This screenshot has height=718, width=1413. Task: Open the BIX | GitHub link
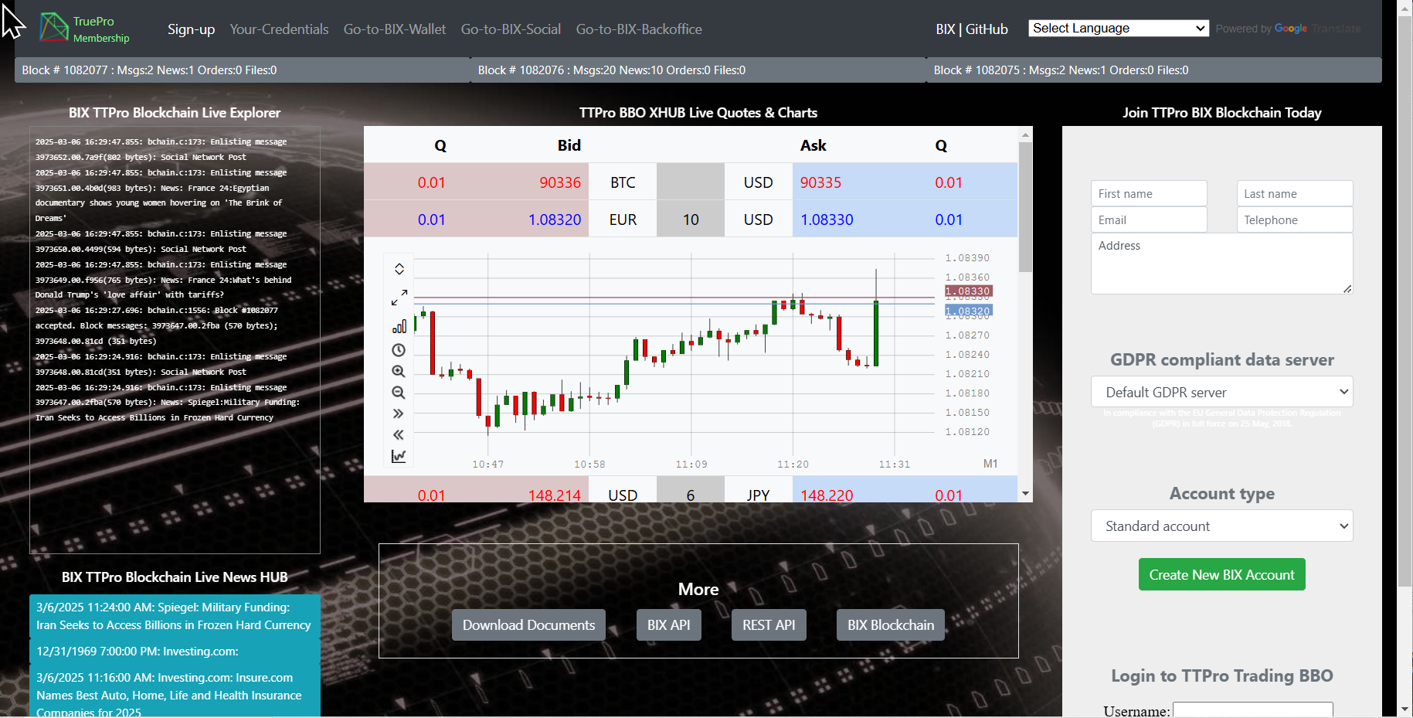tap(971, 29)
